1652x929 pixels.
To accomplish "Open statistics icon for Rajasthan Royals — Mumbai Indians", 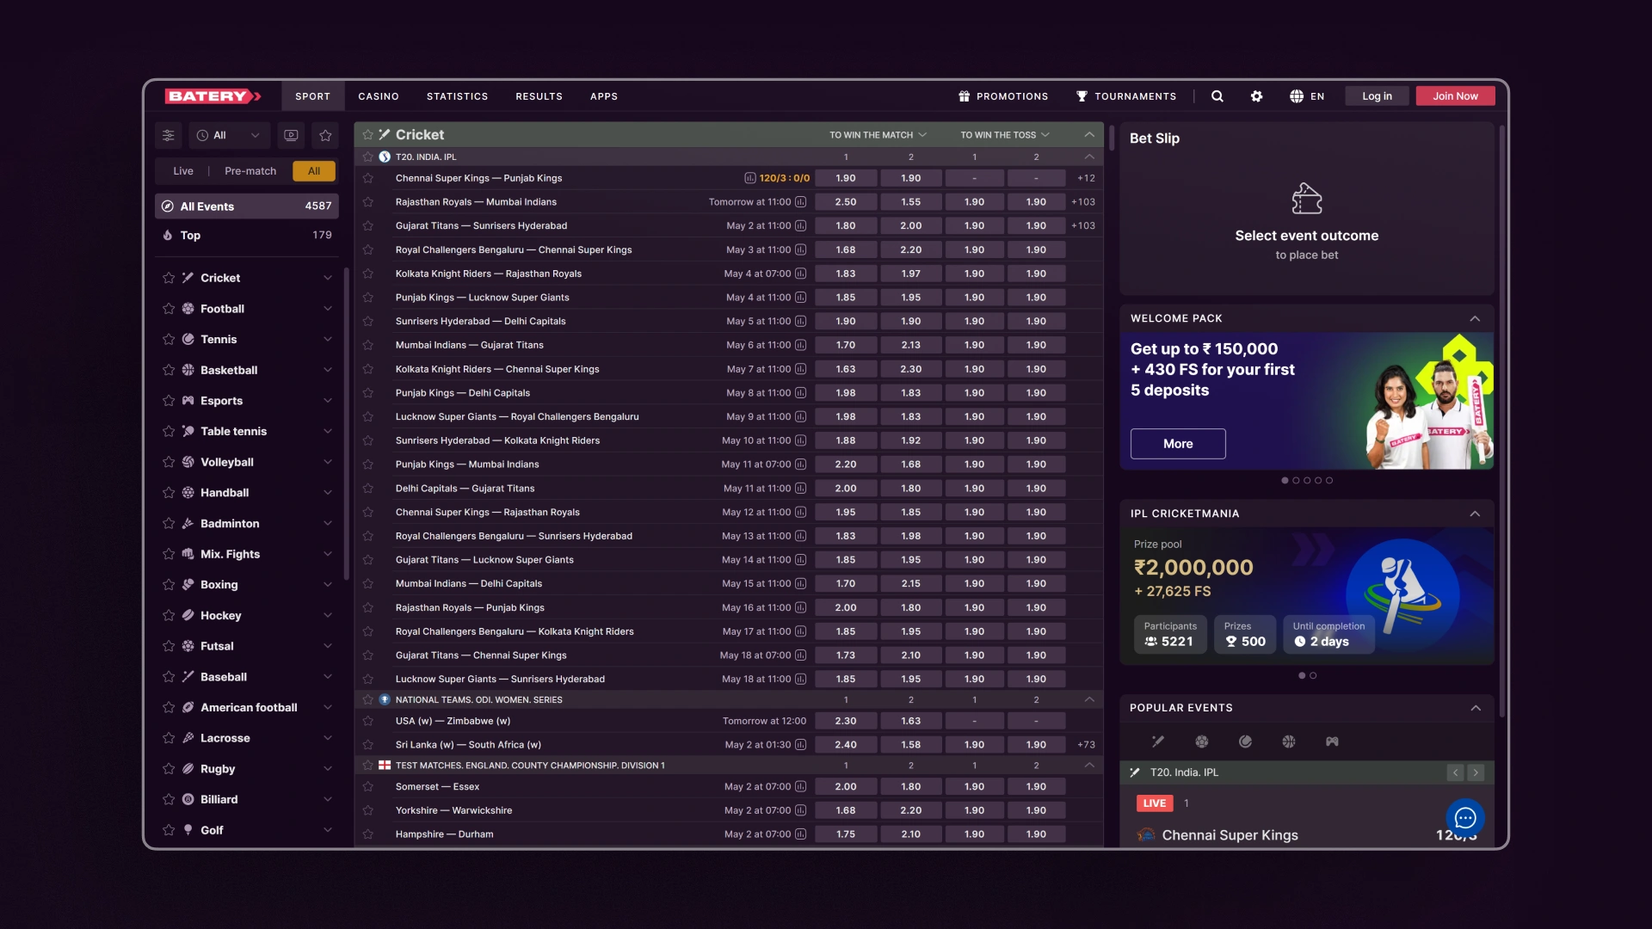I will click(800, 202).
